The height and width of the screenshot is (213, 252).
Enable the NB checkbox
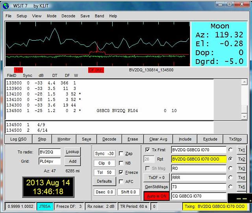point(121,163)
